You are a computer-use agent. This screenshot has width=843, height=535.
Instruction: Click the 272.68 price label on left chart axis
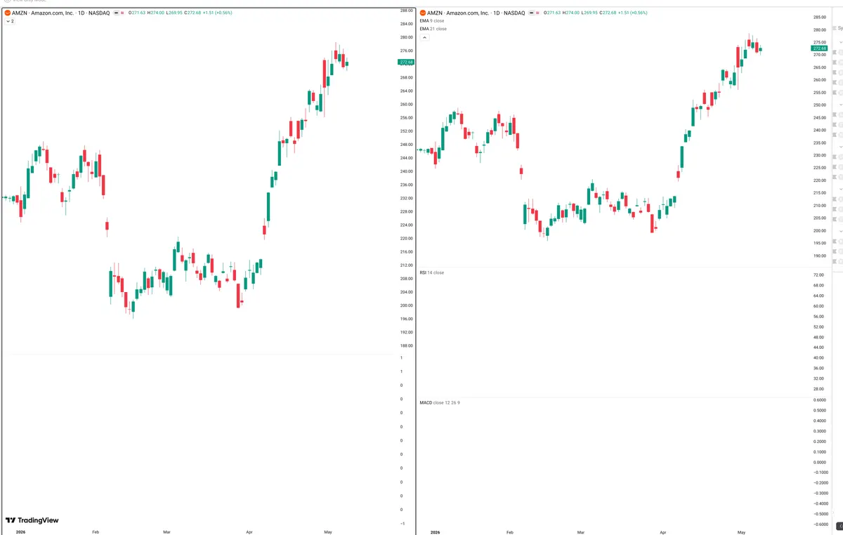click(x=407, y=62)
